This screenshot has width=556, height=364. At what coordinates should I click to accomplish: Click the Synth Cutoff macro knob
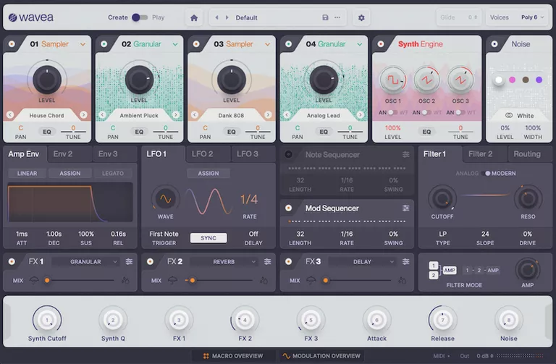point(46,320)
